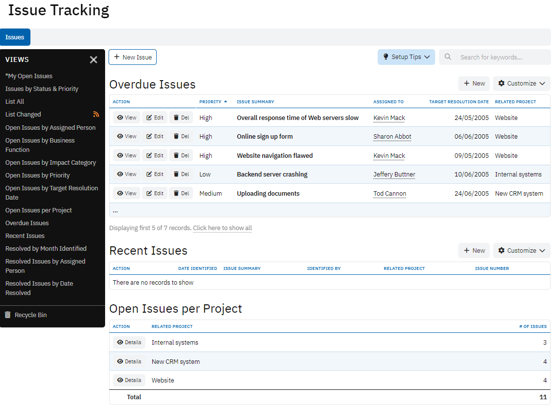Open Customize menu for Recent Issues

[521, 251]
